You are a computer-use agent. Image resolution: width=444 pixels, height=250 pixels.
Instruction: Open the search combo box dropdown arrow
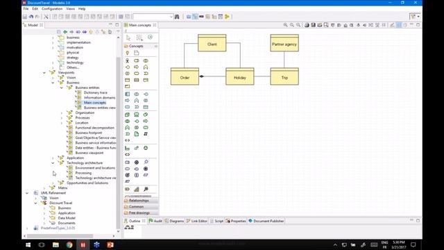[x=171, y=17]
